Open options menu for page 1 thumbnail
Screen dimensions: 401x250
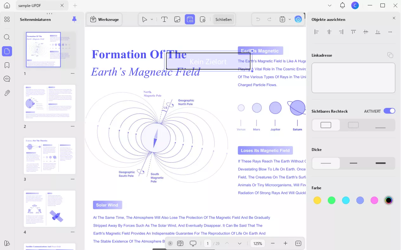tap(73, 73)
